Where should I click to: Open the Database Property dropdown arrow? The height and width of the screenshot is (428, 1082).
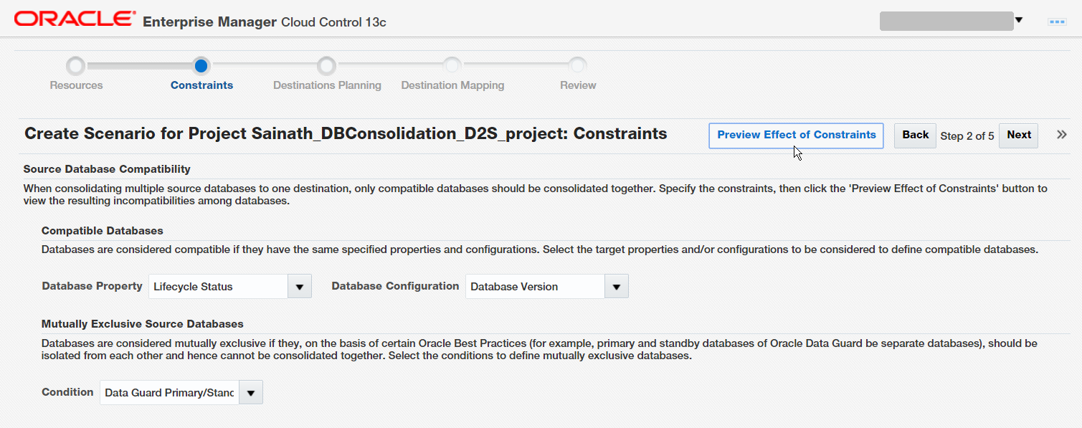tap(300, 286)
